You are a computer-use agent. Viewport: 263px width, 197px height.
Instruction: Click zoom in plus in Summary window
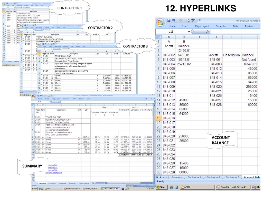[x=154, y=185]
